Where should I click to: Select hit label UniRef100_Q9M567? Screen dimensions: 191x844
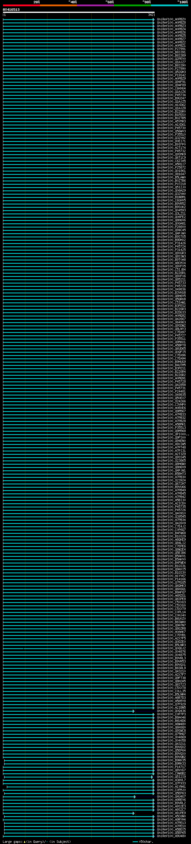pos(171,411)
